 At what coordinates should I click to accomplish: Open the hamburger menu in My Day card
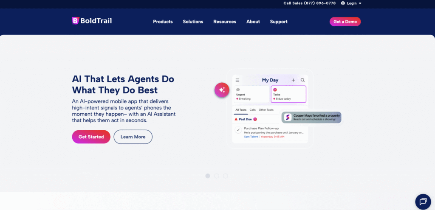click(x=237, y=80)
